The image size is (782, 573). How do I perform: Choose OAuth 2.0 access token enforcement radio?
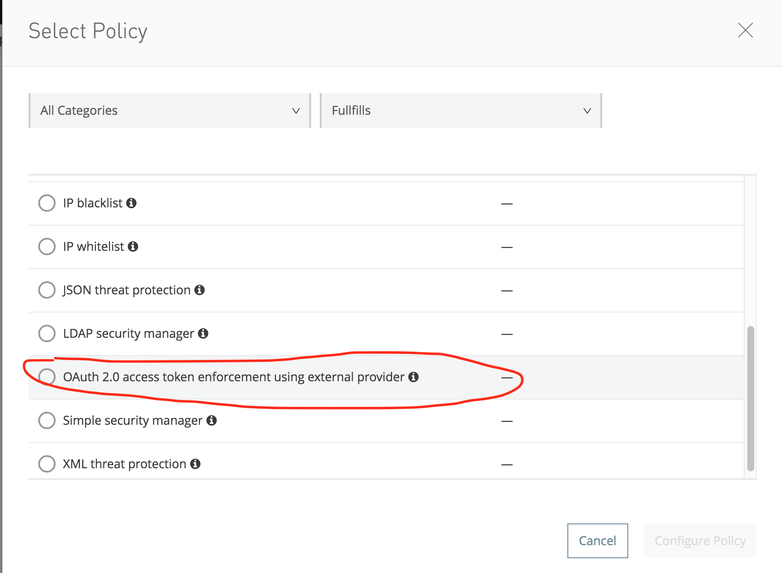pos(47,377)
